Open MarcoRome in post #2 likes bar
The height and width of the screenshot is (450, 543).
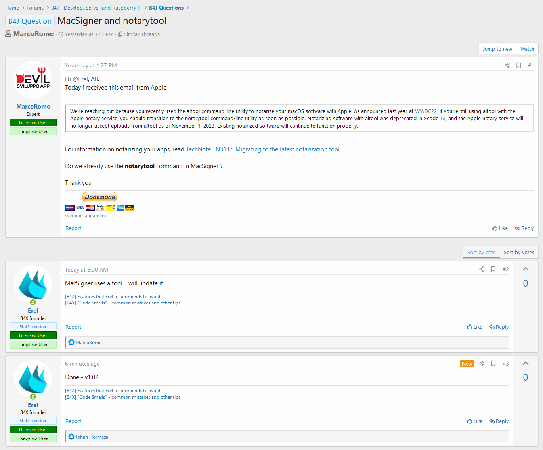tap(88, 343)
